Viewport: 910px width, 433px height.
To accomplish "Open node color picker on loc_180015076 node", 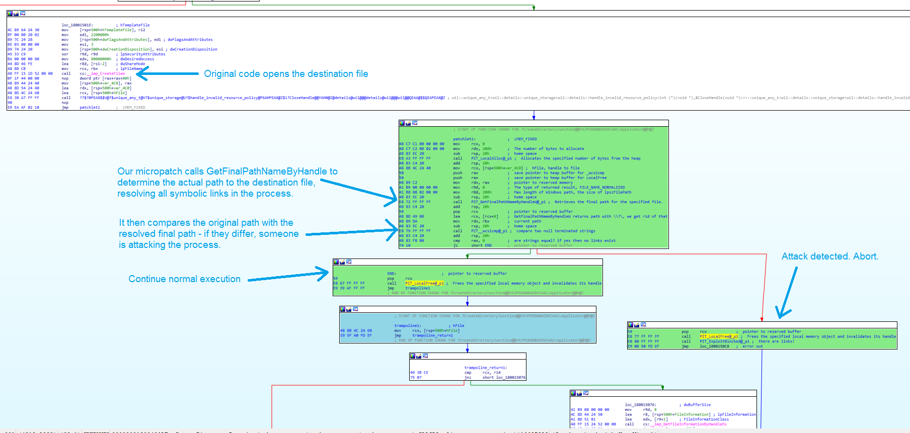I will [573, 393].
